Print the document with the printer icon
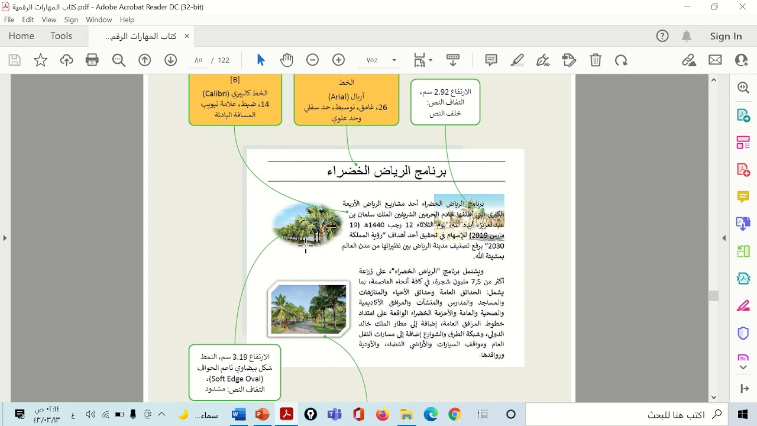Viewport: 757px width, 426px height. 92,60
